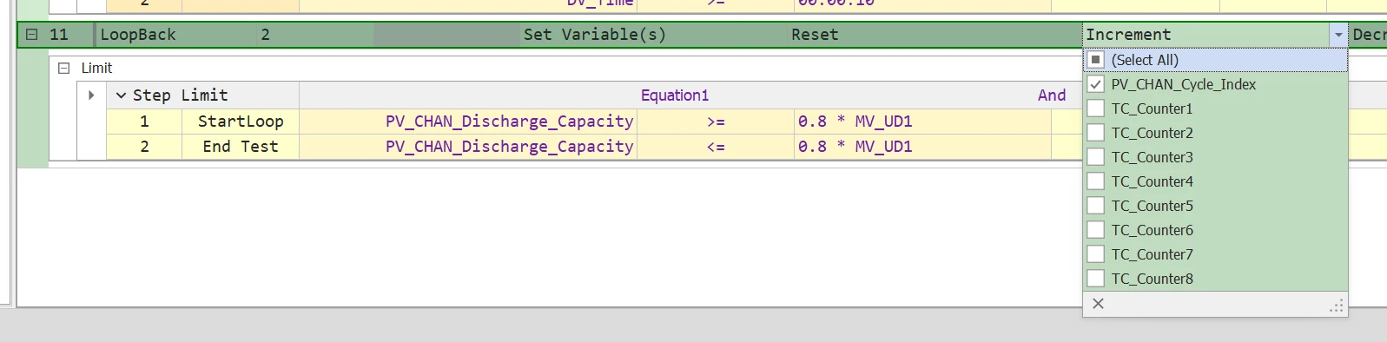Toggle the (Select All) checkbox
Screen dimensions: 1387x342
[1096, 60]
